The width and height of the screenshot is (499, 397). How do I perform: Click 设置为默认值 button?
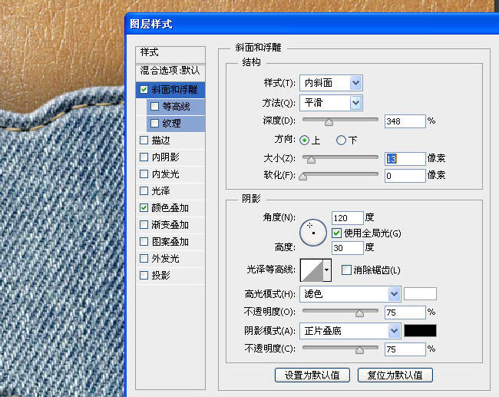[x=312, y=375]
